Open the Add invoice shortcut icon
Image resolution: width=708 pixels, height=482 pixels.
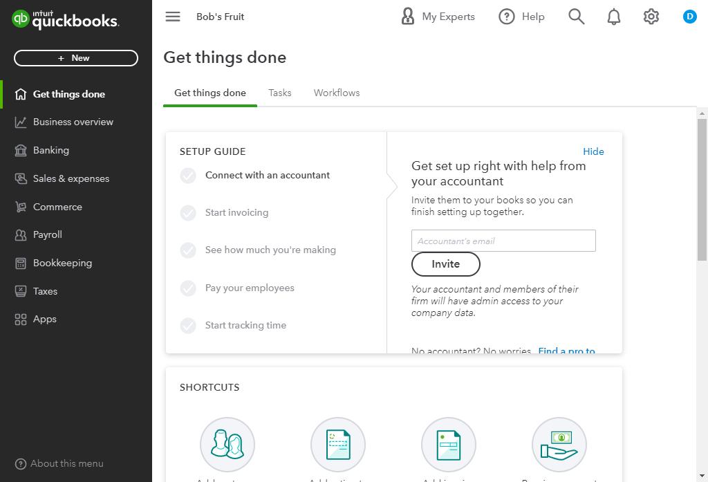[x=448, y=445]
